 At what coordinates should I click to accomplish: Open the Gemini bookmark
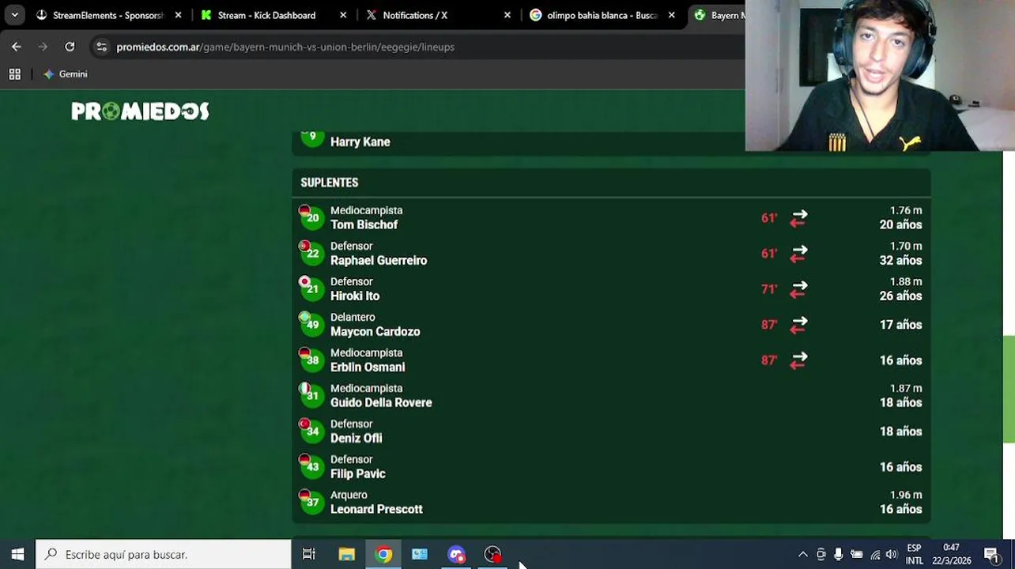(x=66, y=74)
